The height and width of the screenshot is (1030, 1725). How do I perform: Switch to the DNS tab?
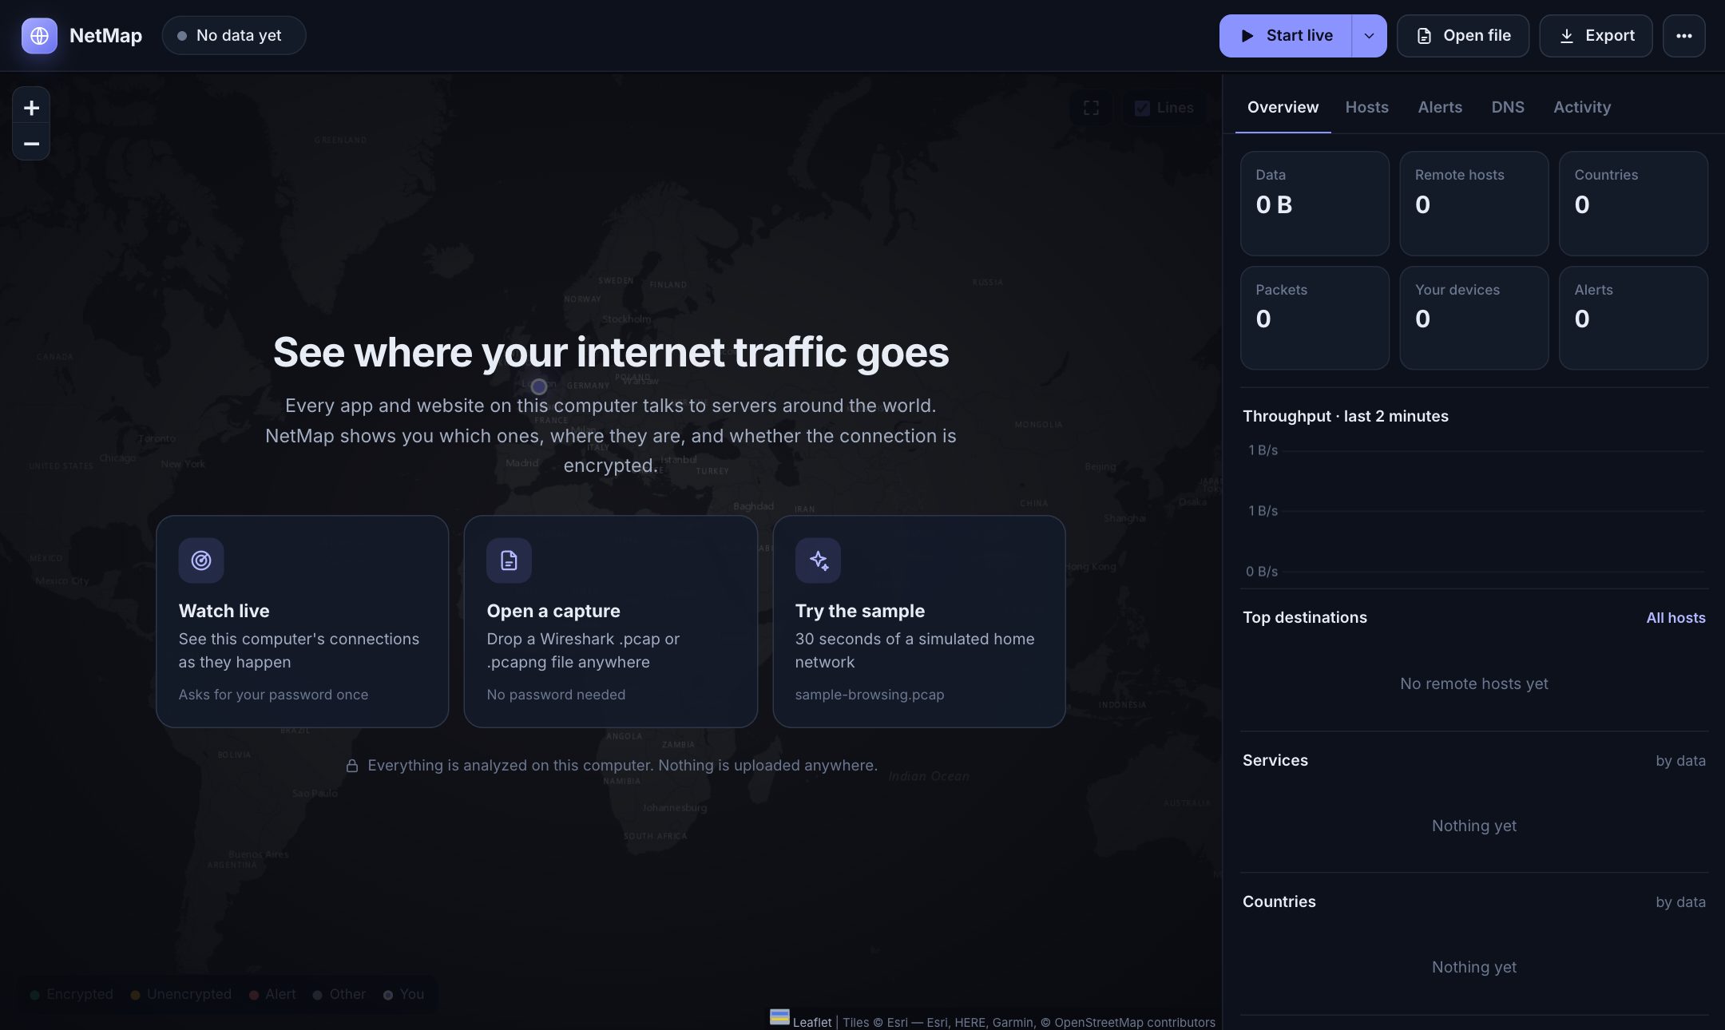coord(1508,107)
